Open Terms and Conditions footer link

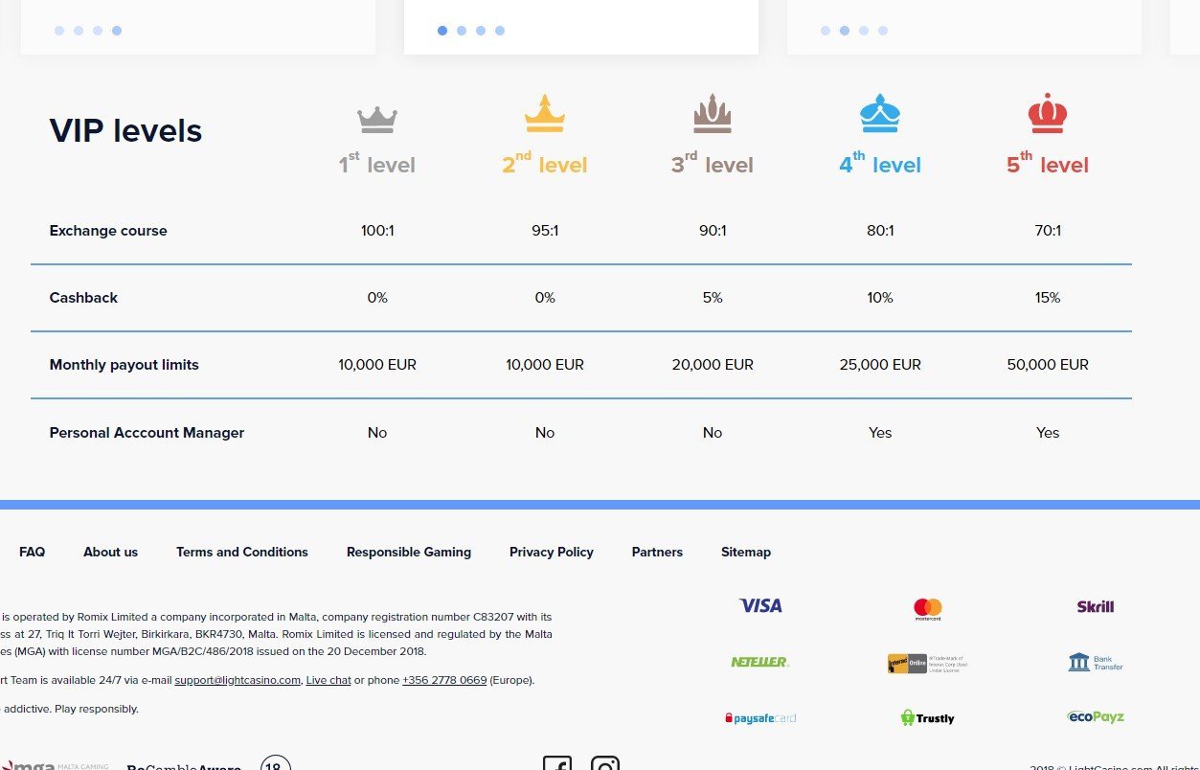pos(242,552)
